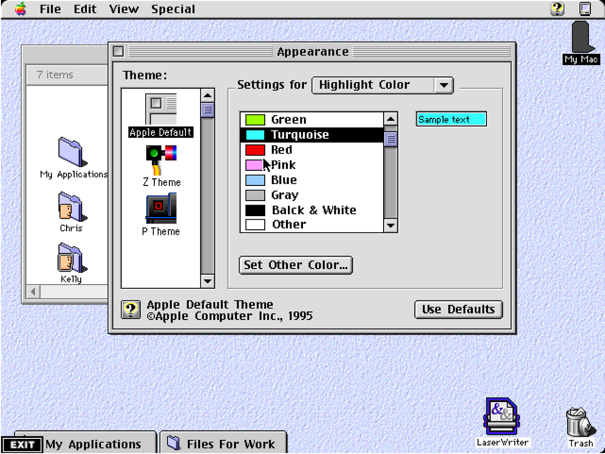
Task: Open the Apple menu icon
Action: 21,9
